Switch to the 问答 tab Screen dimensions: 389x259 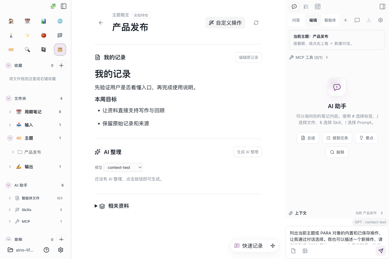point(296,20)
